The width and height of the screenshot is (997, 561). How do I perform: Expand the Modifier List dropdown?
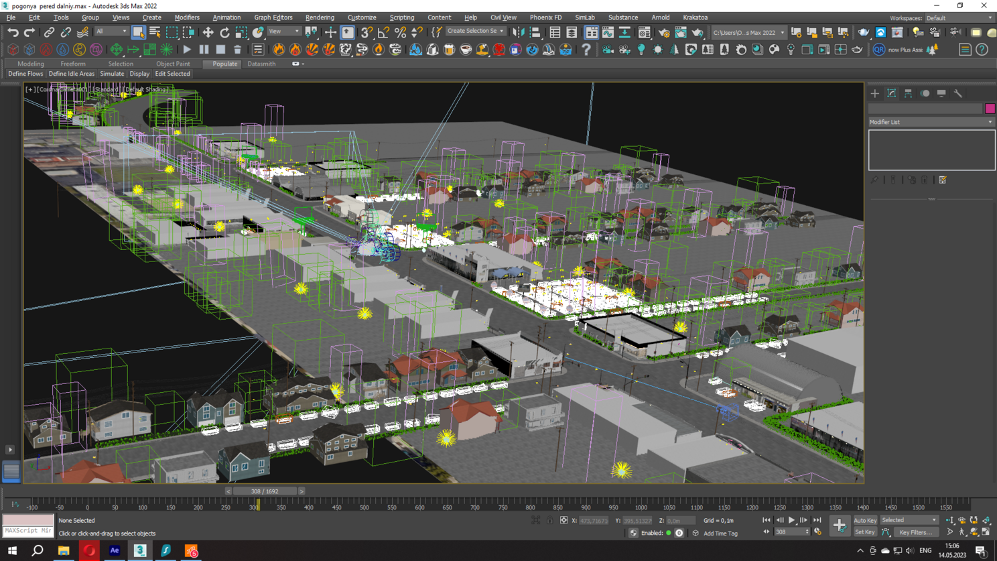tap(931, 122)
